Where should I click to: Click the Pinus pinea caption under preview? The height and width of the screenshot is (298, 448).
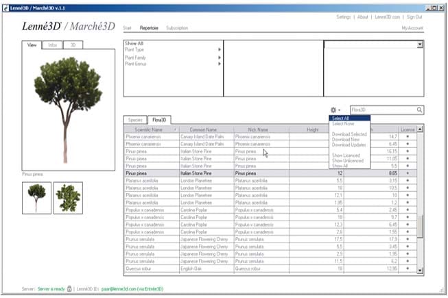click(x=32, y=174)
